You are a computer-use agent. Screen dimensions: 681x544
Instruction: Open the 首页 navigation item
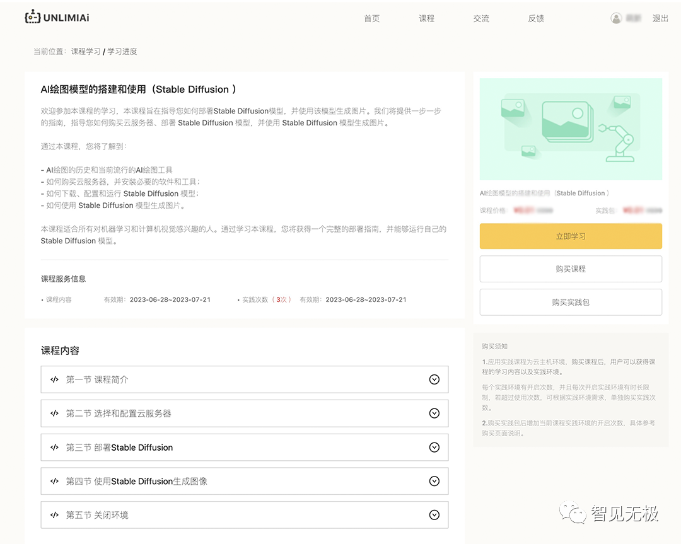(x=372, y=18)
